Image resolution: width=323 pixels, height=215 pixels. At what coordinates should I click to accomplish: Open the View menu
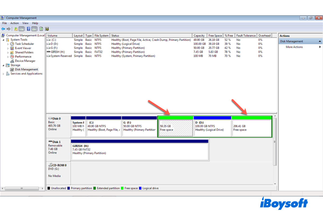pos(25,23)
